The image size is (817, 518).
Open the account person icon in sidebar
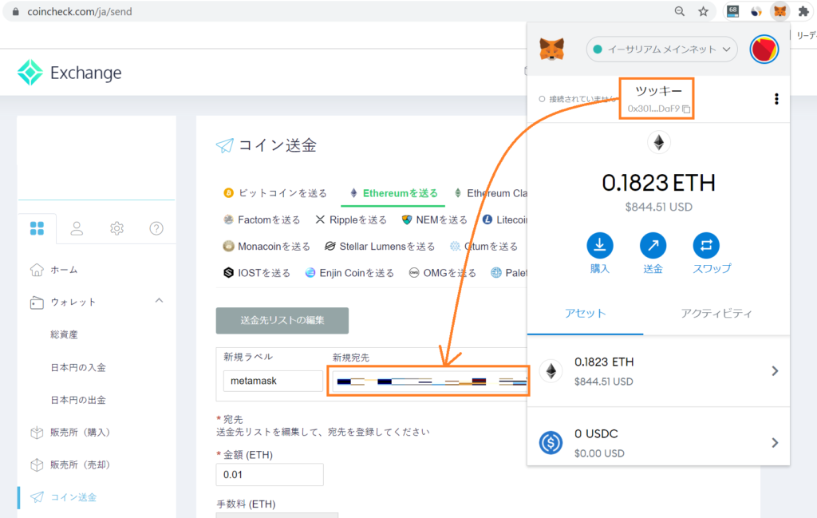click(77, 228)
